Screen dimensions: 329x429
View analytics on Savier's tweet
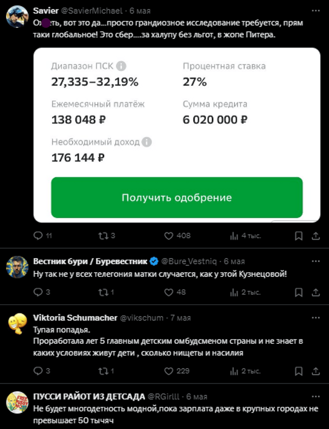(234, 236)
